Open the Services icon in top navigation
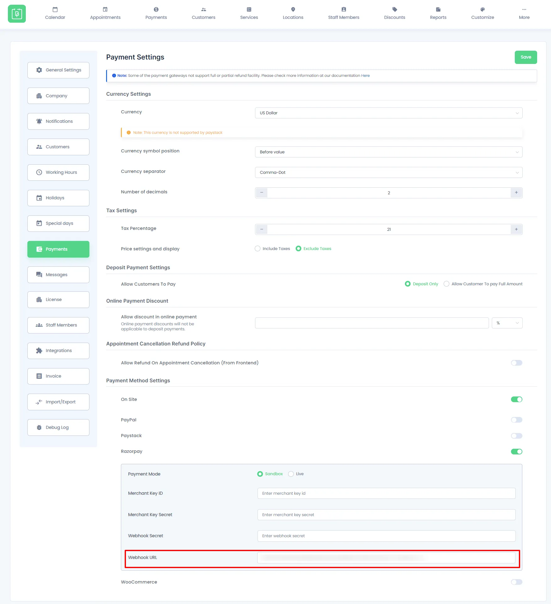Image resolution: width=551 pixels, height=604 pixels. pyautogui.click(x=249, y=9)
